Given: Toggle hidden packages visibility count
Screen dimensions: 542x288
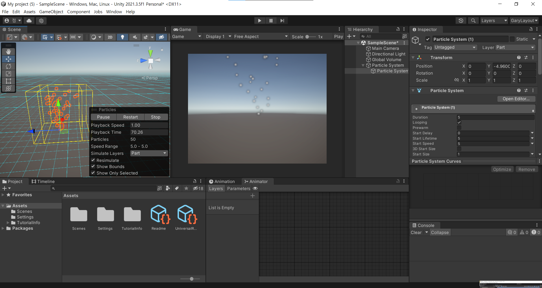Looking at the screenshot, I should pos(198,188).
